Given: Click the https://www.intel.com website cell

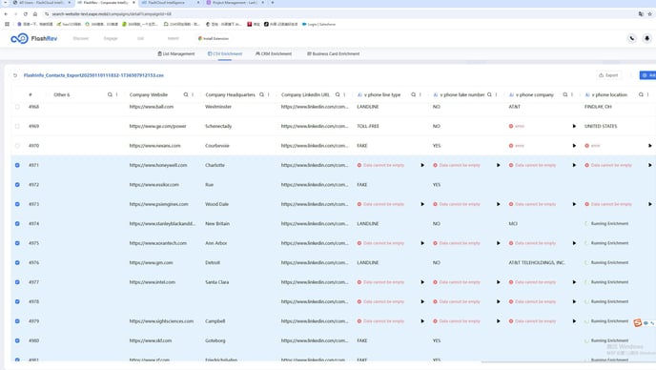Looking at the screenshot, I should coord(153,282).
